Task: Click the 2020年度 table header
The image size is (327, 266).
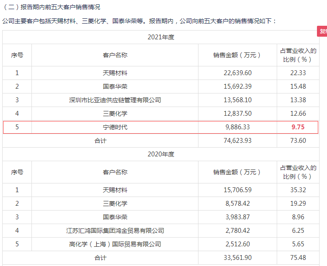Action: point(161,154)
